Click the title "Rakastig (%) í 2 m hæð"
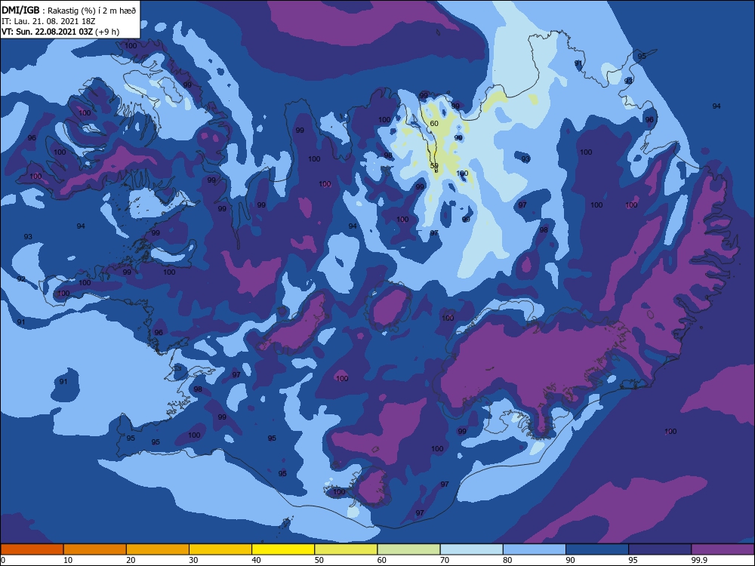This screenshot has width=755, height=566. 91,10
